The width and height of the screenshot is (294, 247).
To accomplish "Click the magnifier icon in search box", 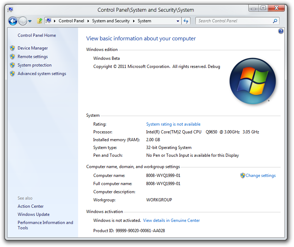I will click(275, 21).
